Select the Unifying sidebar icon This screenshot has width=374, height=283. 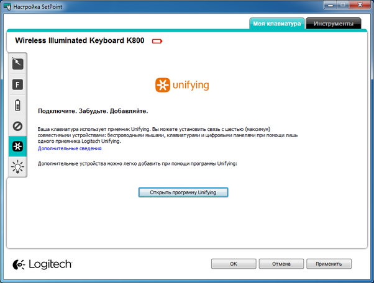coord(17,146)
